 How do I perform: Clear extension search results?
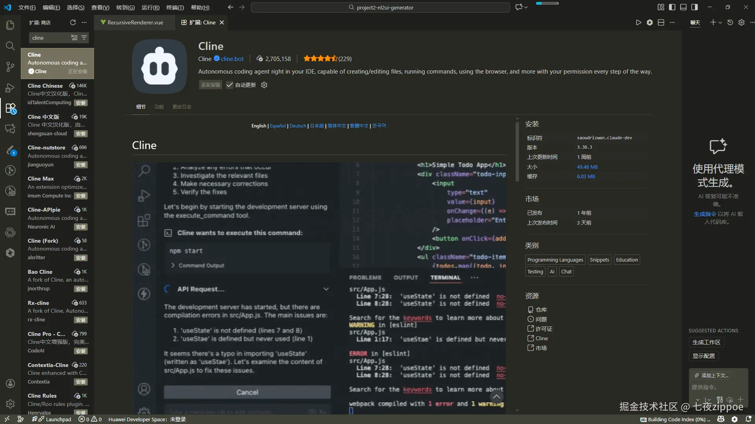(74, 37)
